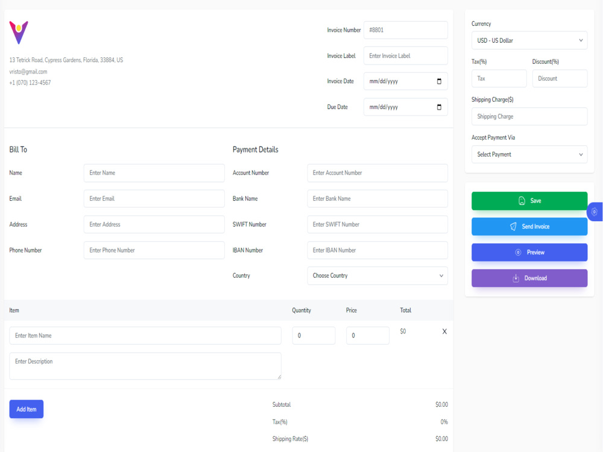
Task: Click the company logo at top left
Action: (x=19, y=32)
